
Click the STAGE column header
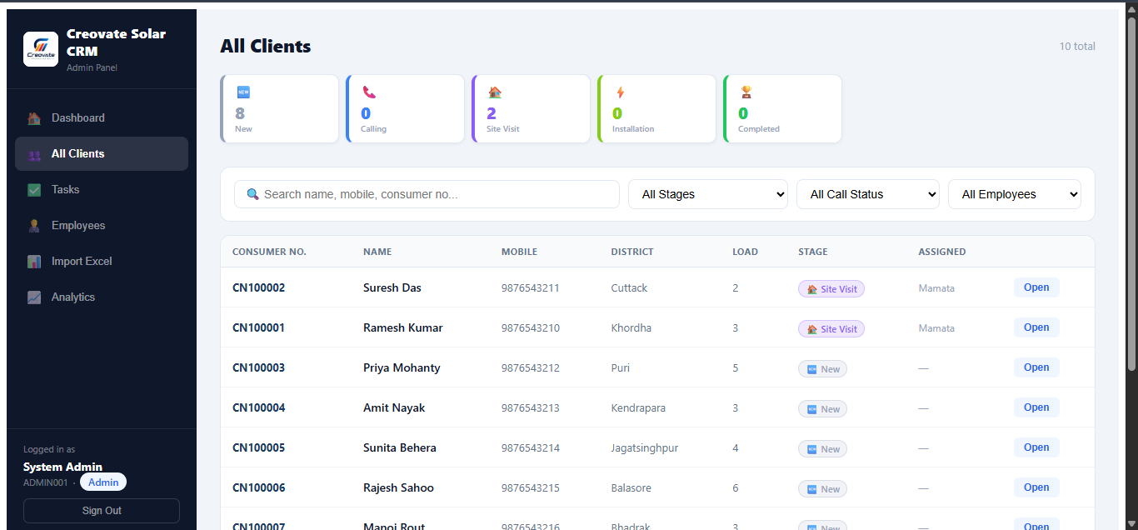(x=813, y=252)
